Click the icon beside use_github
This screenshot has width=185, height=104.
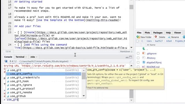pyautogui.click(x=8, y=96)
